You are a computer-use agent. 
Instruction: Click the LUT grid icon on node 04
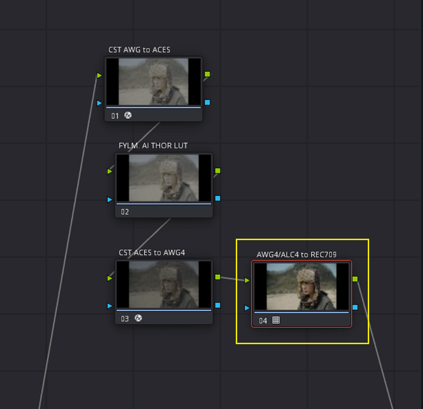276,320
